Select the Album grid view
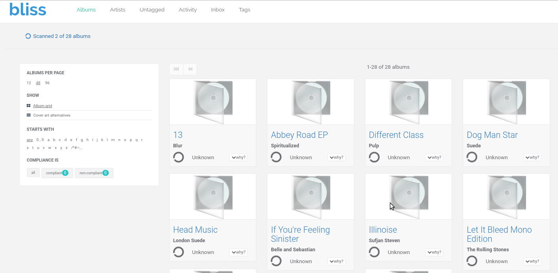Screen dimensions: 558x273 [x=42, y=106]
